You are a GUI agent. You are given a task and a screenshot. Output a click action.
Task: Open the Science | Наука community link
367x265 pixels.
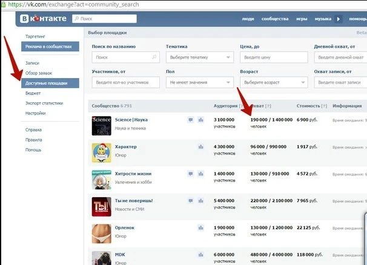point(131,120)
